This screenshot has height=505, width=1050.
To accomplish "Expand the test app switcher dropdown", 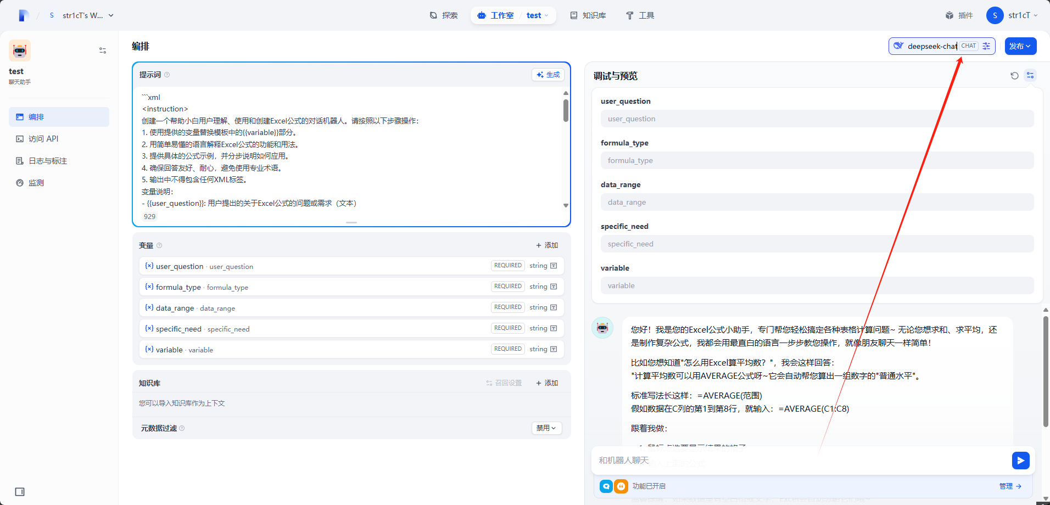I will tap(538, 15).
